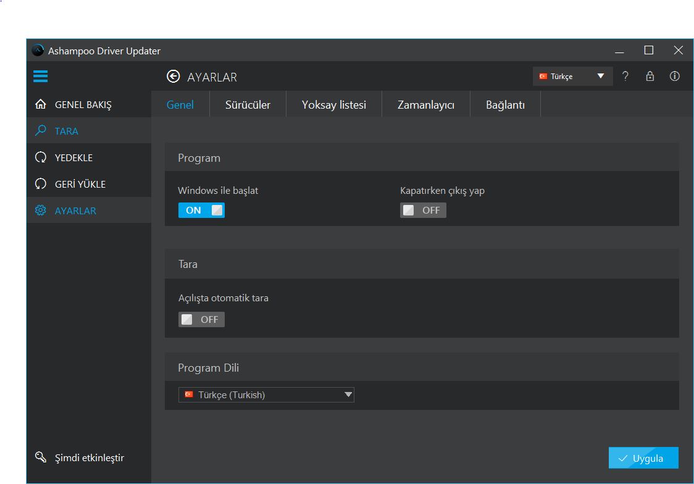Maximize the Ashampoo Driver Updater window
The image size is (694, 484).
(649, 51)
